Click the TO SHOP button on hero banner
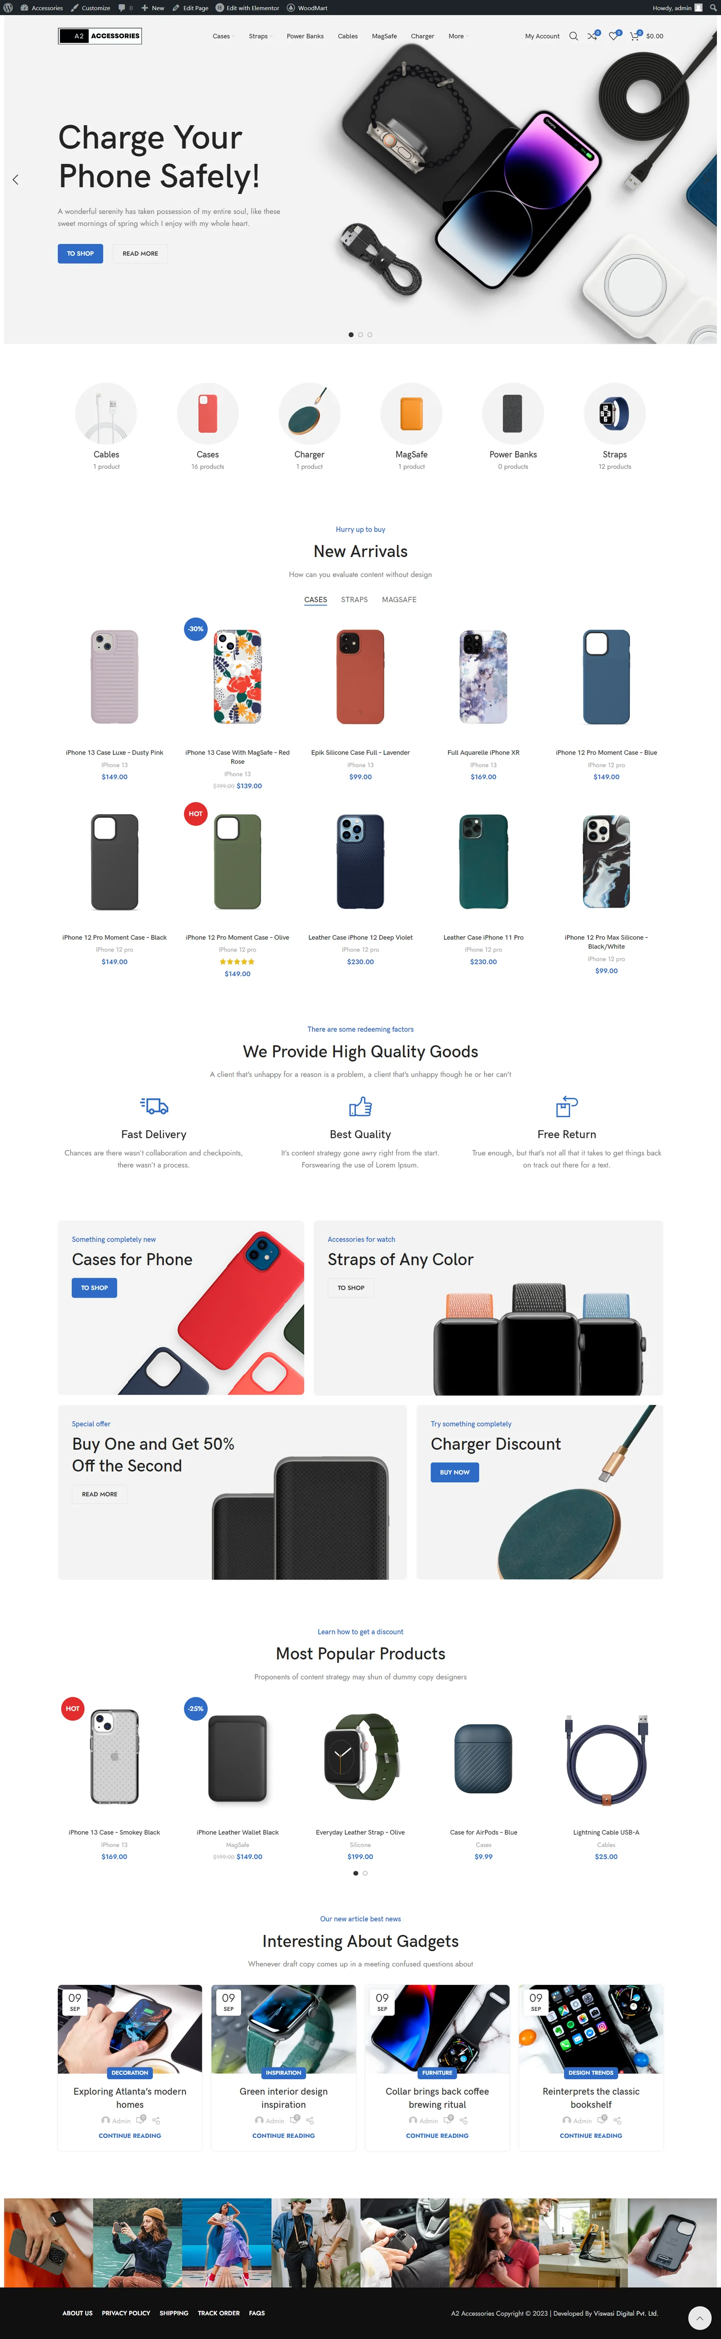The image size is (721, 2339). point(81,253)
